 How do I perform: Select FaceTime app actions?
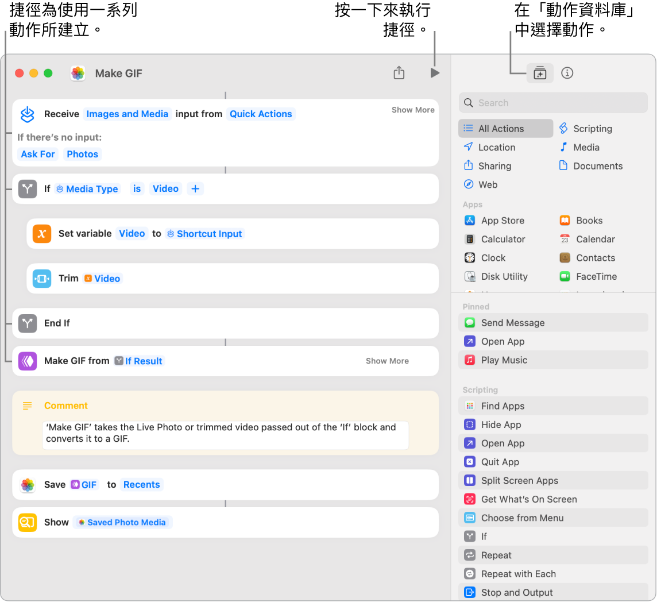tap(596, 276)
